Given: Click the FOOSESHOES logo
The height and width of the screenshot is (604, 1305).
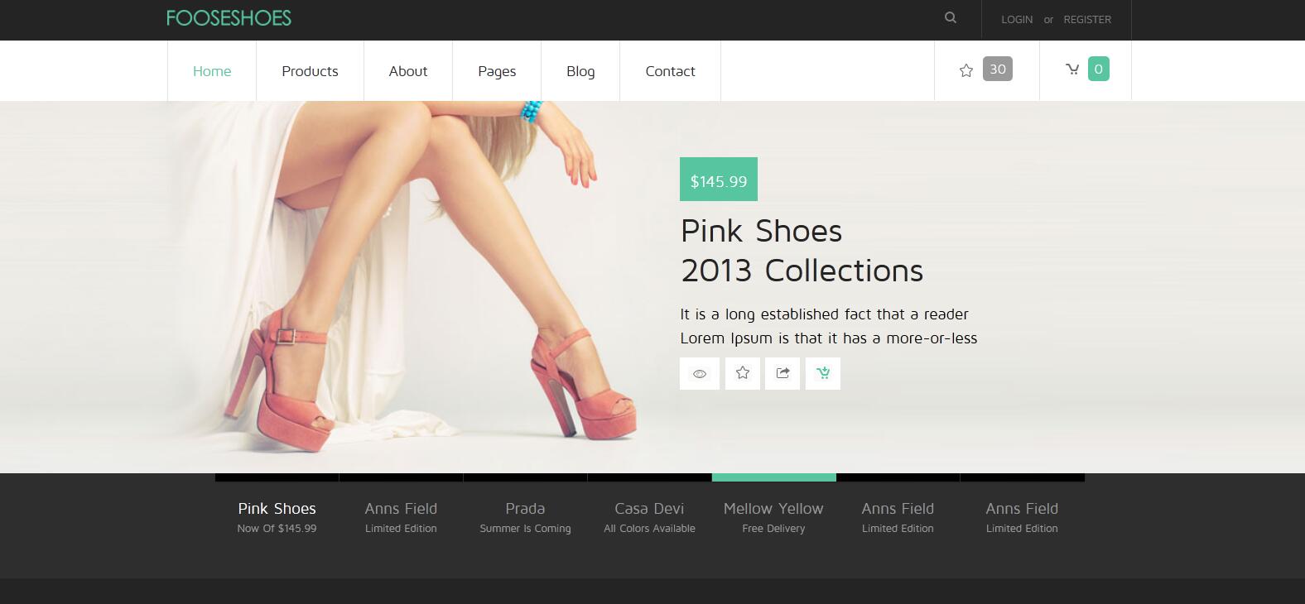Looking at the screenshot, I should 229,18.
